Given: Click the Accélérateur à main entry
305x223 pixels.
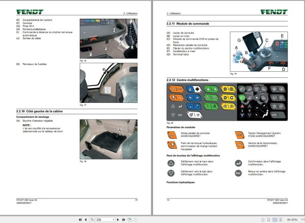Looking at the screenshot, I should (184, 51).
